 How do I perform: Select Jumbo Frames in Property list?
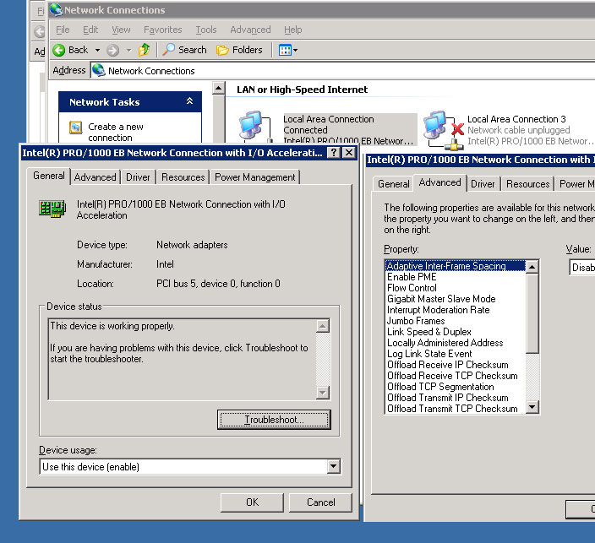[x=415, y=321]
